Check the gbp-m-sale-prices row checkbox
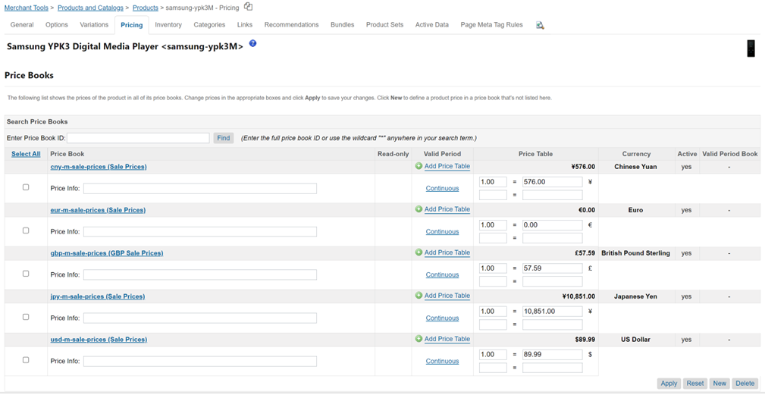The height and width of the screenshot is (395, 765). 26,274
